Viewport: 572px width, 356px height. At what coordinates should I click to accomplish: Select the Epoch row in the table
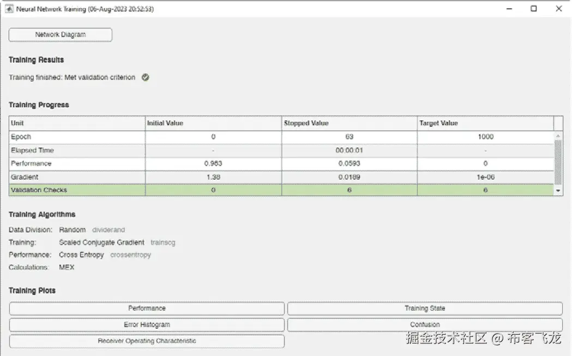pyautogui.click(x=76, y=137)
